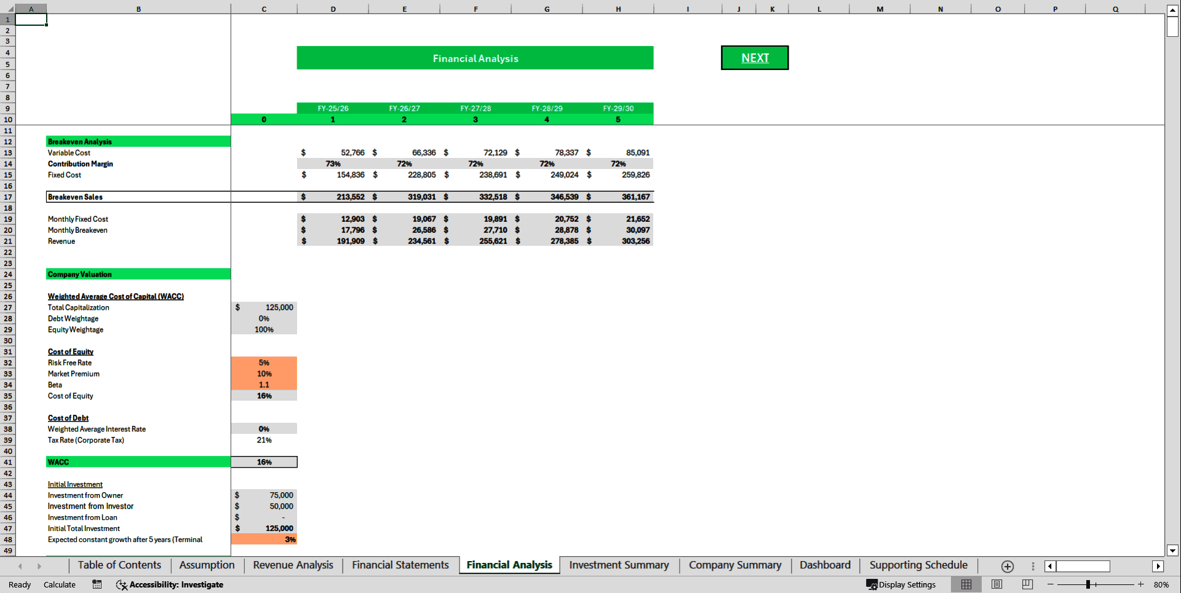Zoom out using the minus icon

click(1049, 584)
